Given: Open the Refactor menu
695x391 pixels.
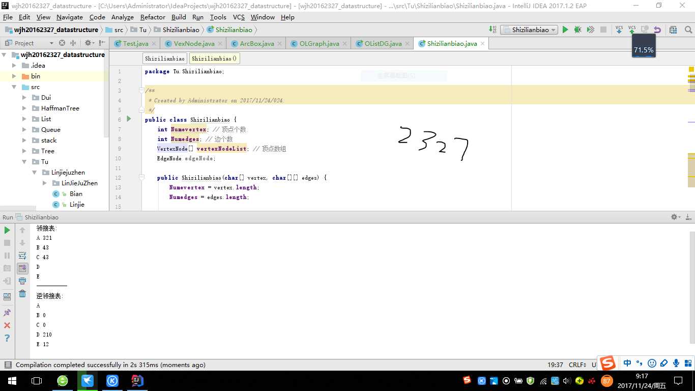Looking at the screenshot, I should pos(153,17).
